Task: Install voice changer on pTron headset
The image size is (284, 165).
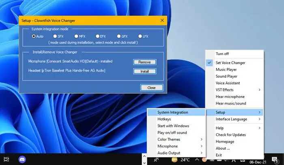Action: point(144,71)
